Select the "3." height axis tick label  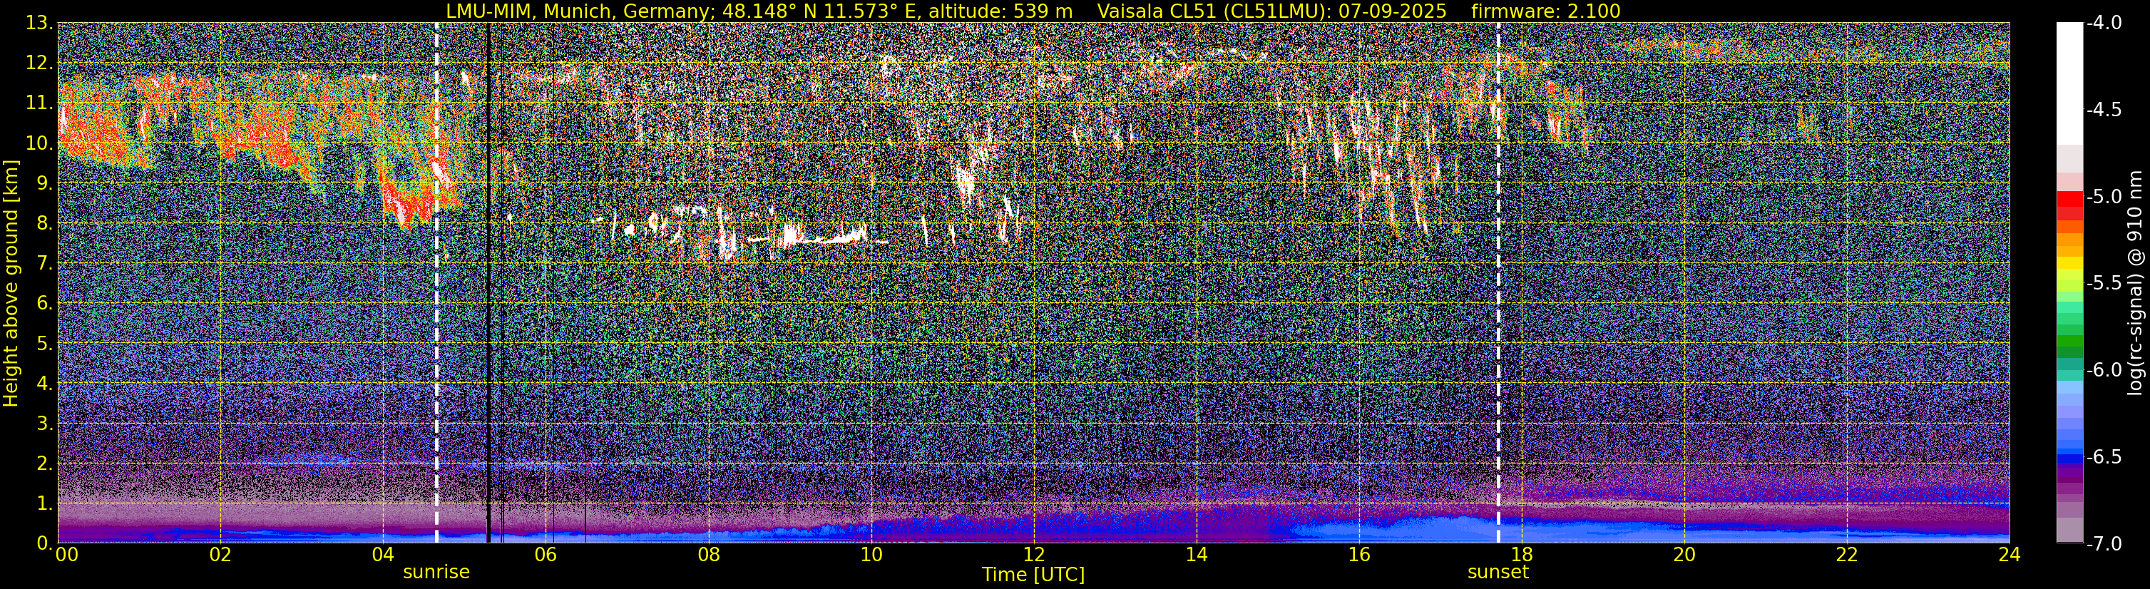[45, 423]
